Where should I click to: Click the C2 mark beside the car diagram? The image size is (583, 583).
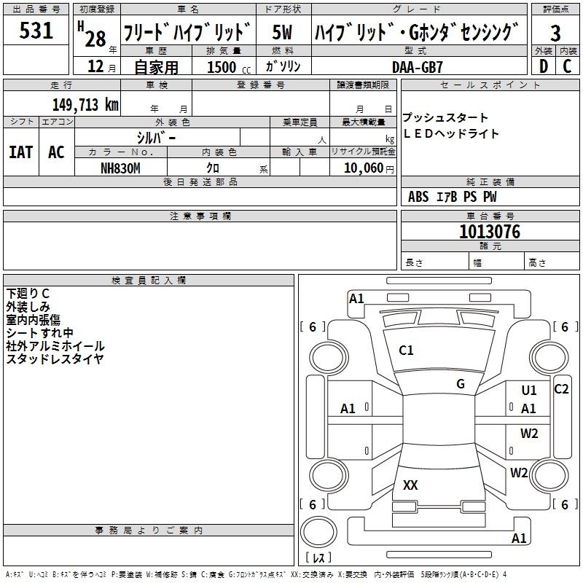tap(561, 389)
